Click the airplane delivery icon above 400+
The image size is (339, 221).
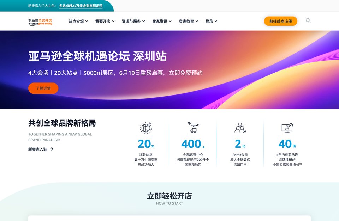193,127
